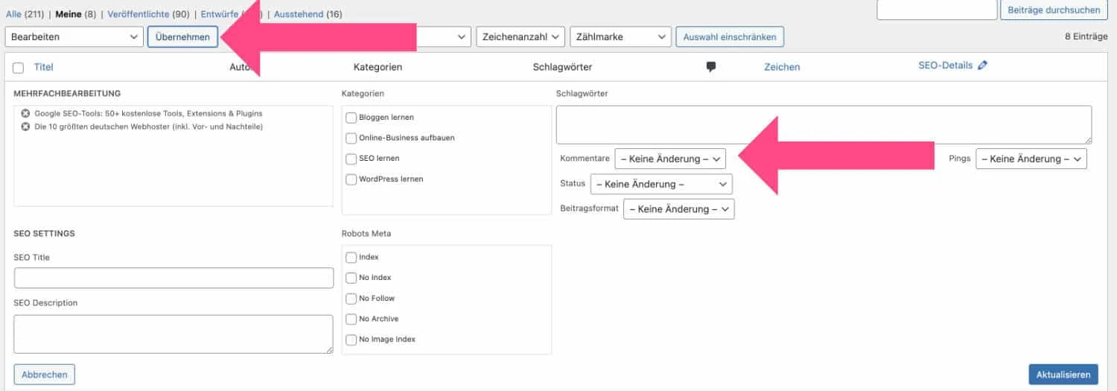Click the Übernehmen button

[x=183, y=36]
